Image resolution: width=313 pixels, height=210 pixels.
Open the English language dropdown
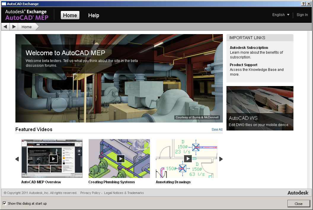point(281,15)
